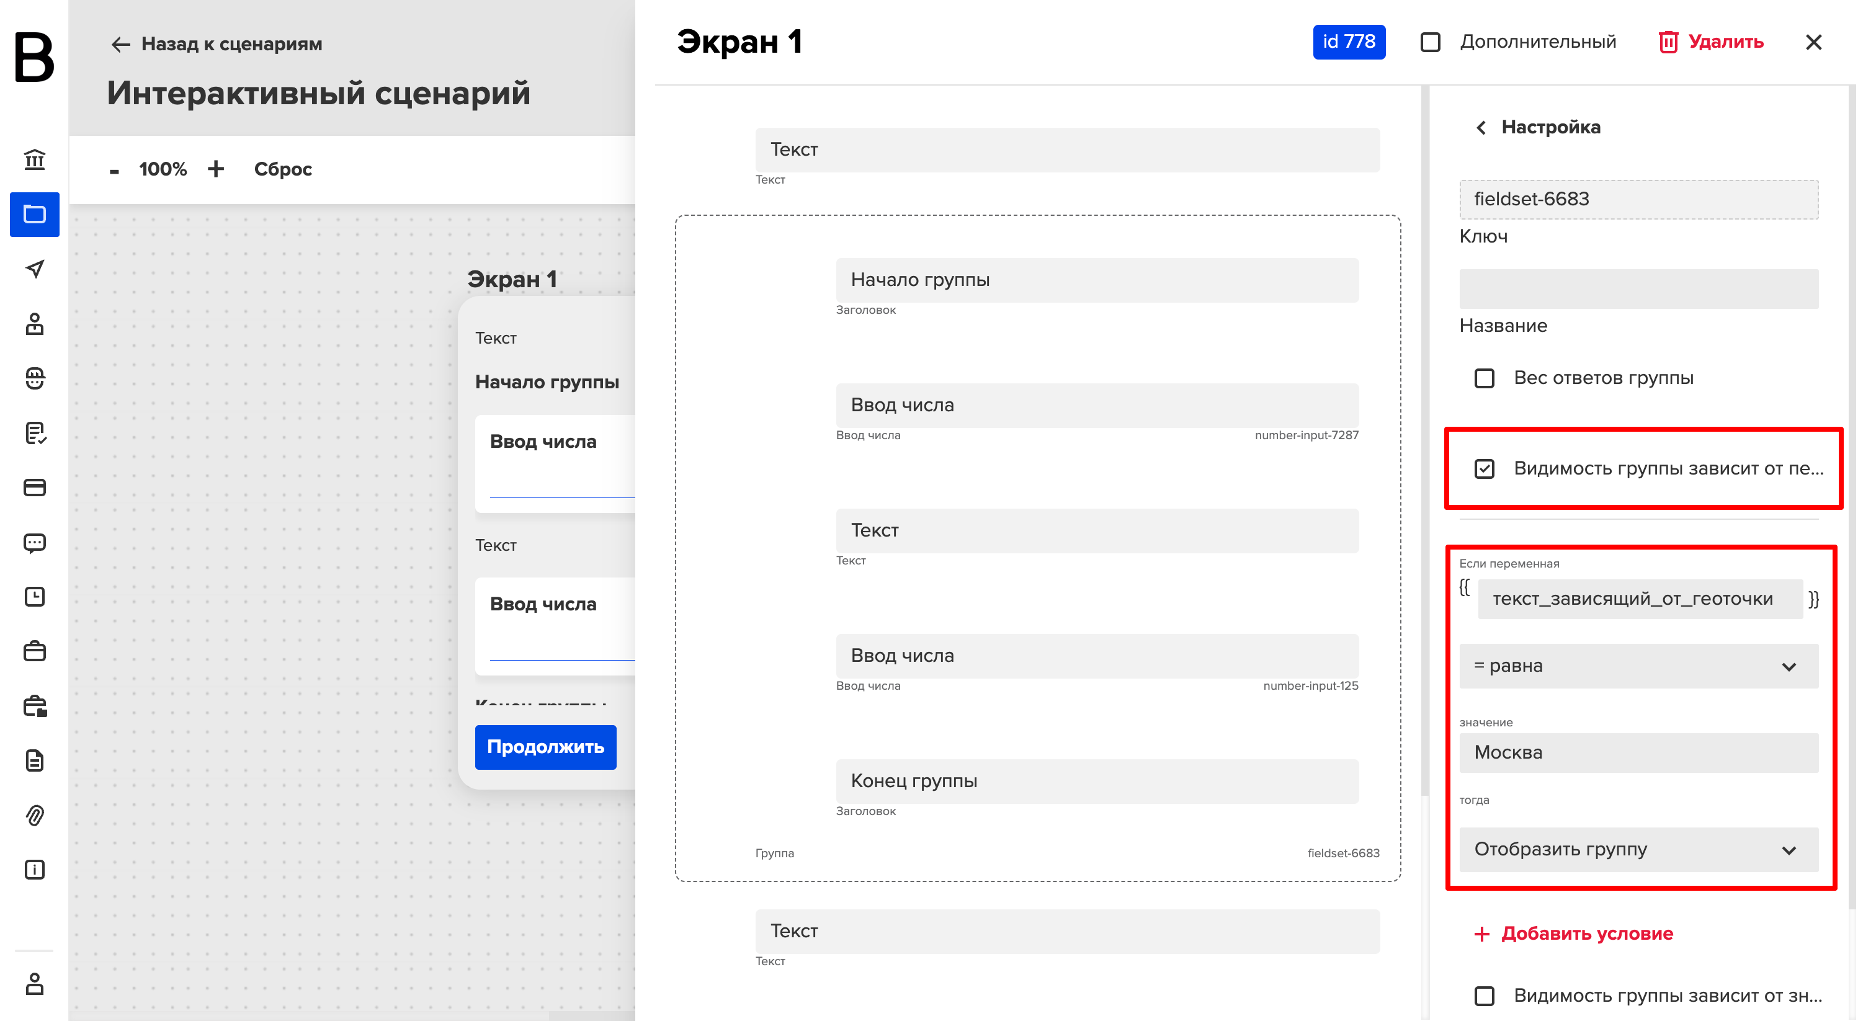1876x1021 pixels.
Task: Click the id 778 badge
Action: 1349,42
